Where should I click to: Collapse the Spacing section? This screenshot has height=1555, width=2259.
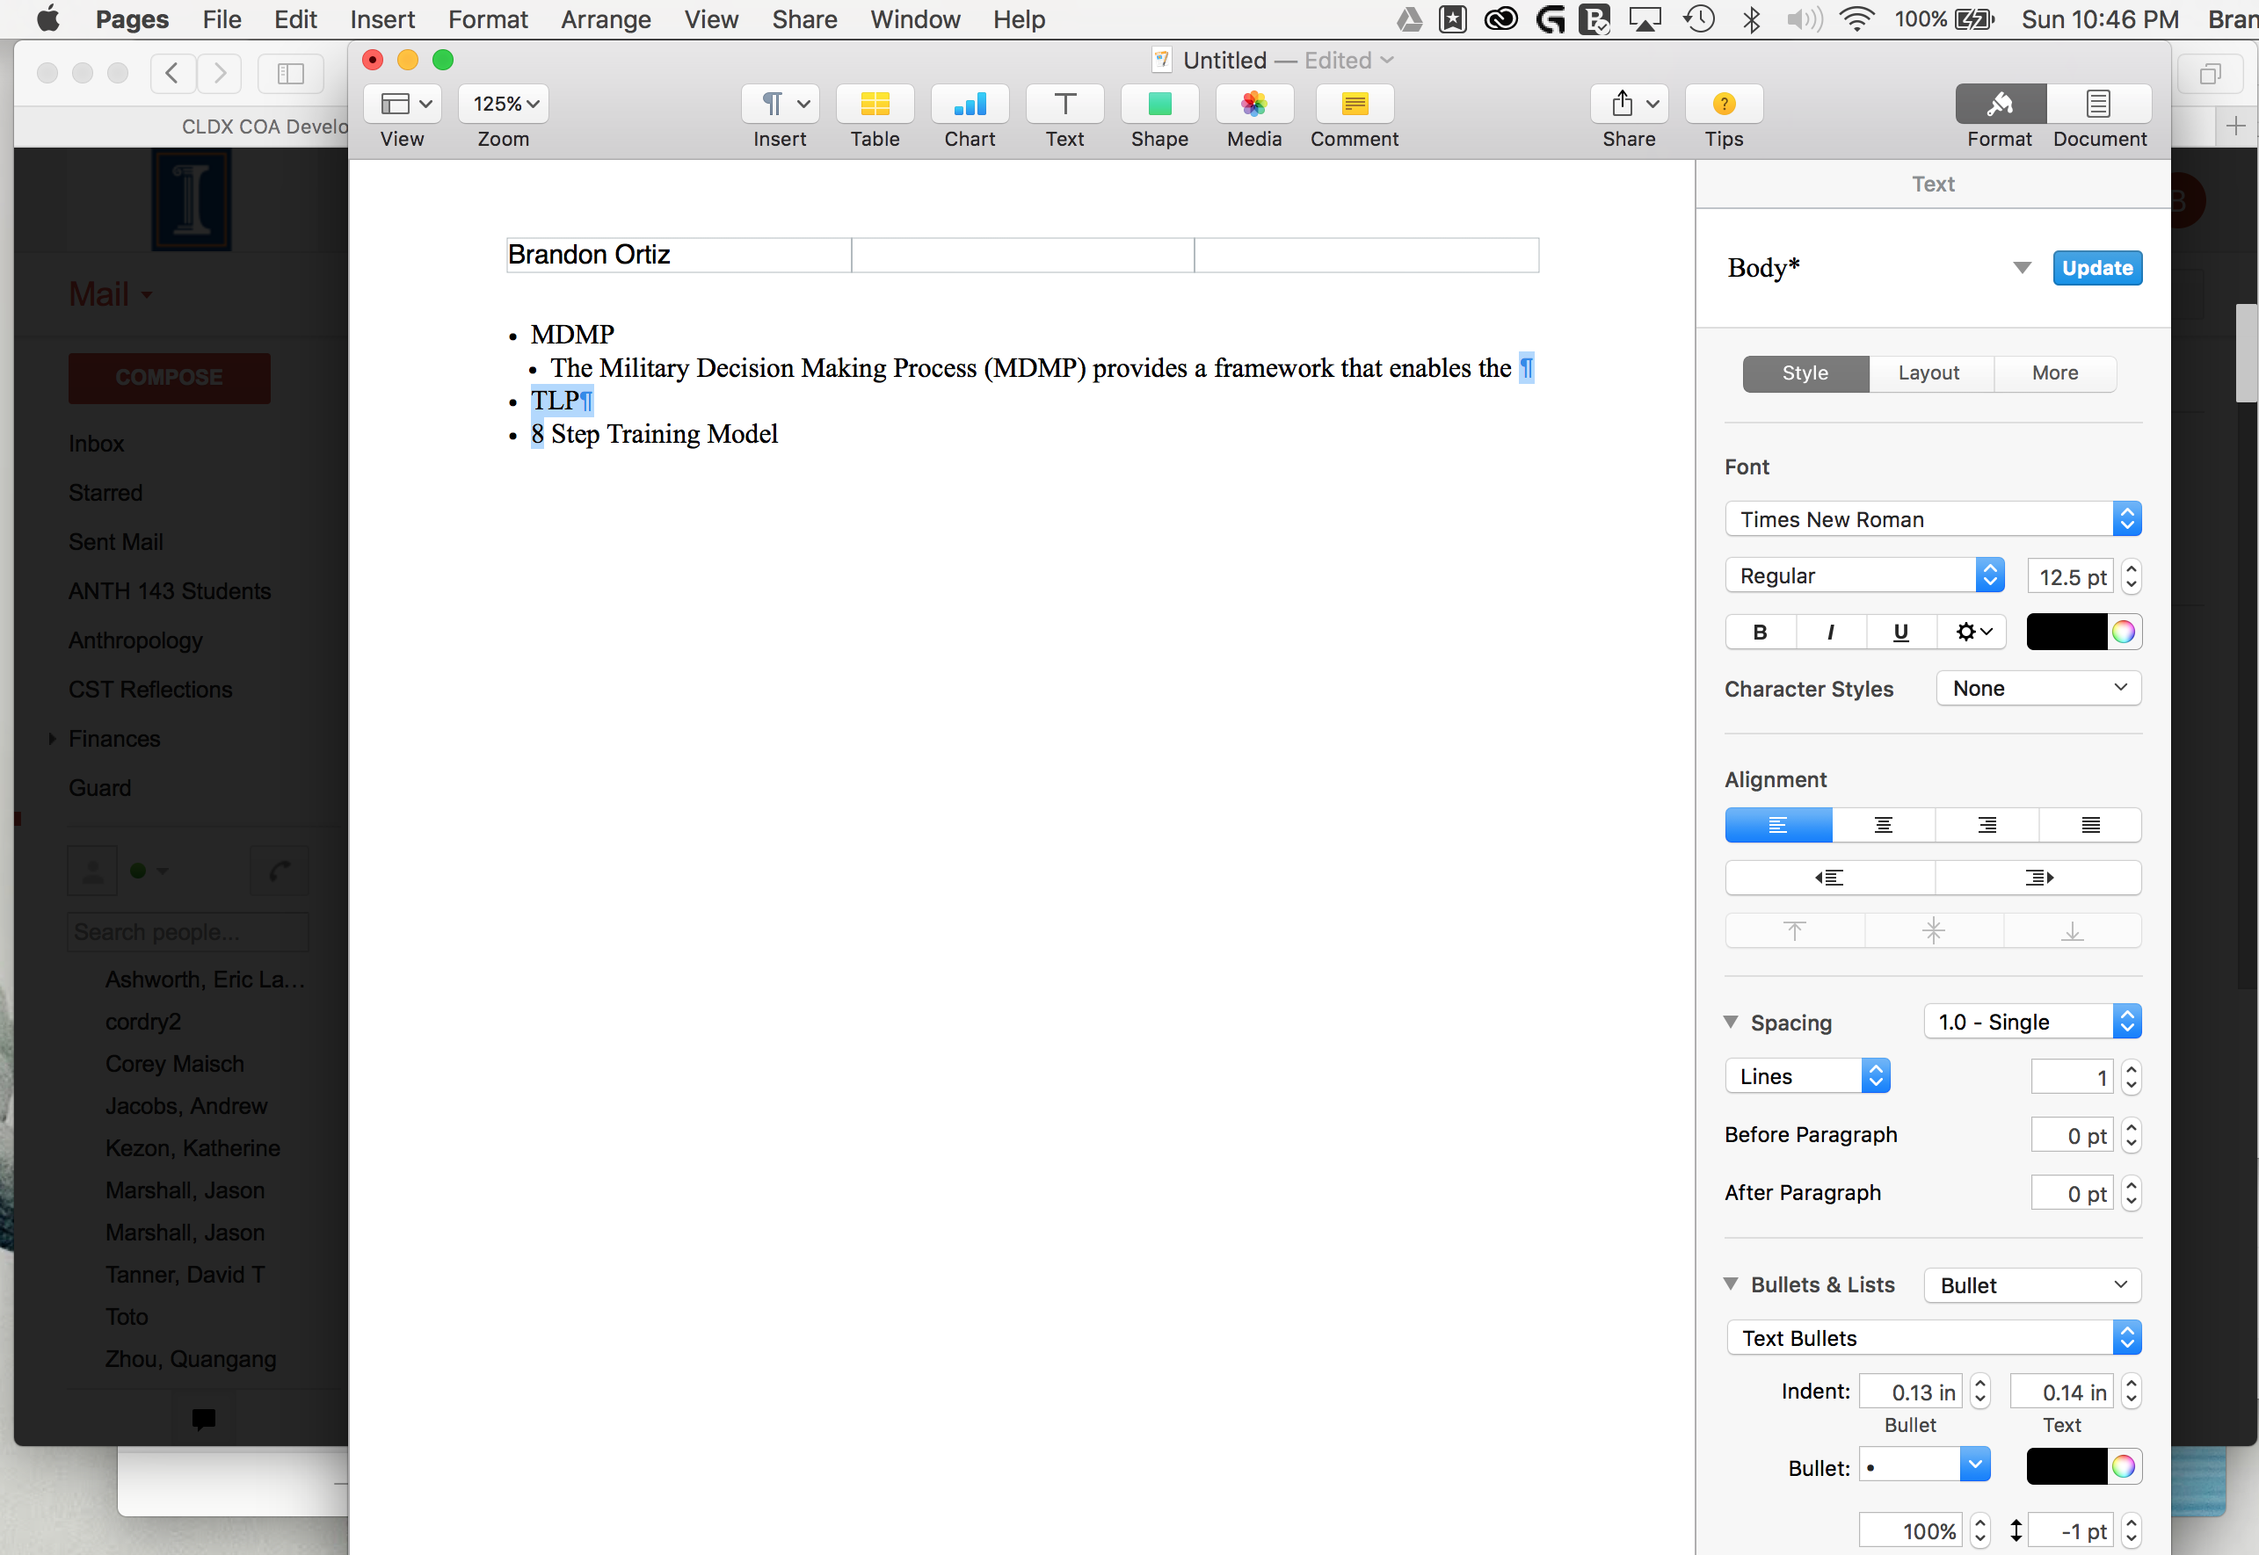(1732, 1021)
